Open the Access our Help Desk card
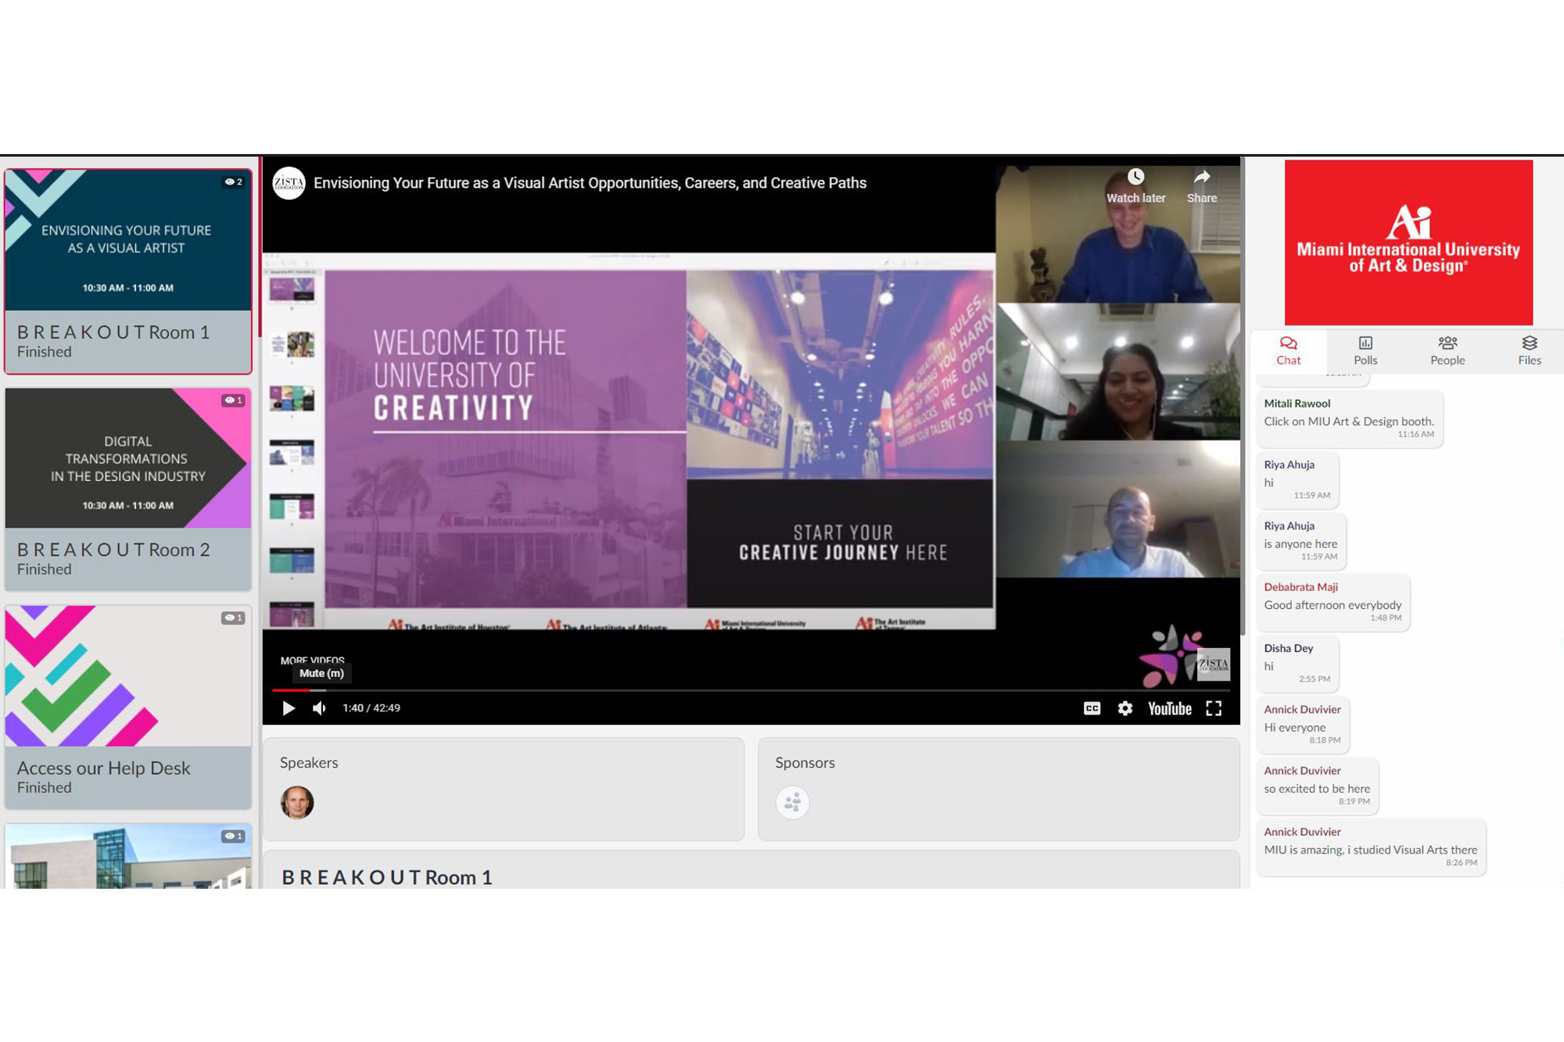Viewport: 1564px width, 1042px height. coord(128,707)
